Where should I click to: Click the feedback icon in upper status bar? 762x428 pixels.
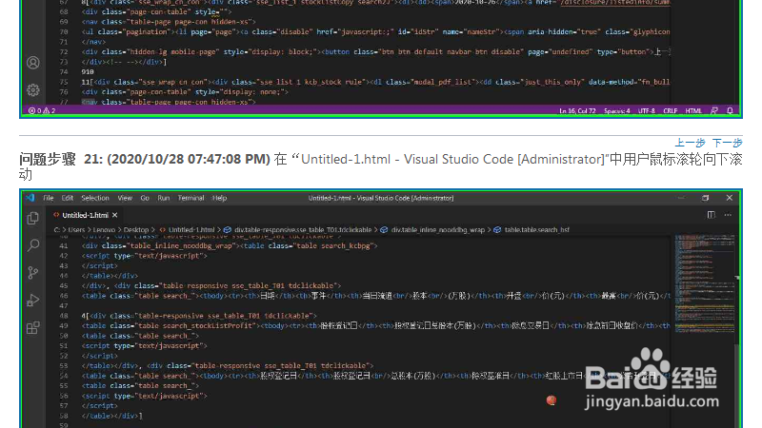713,110
